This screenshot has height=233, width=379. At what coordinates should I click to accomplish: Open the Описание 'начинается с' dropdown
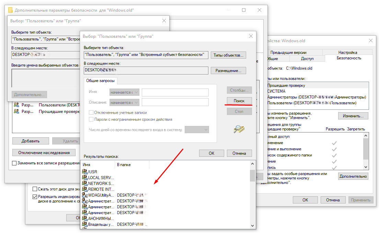coord(124,103)
